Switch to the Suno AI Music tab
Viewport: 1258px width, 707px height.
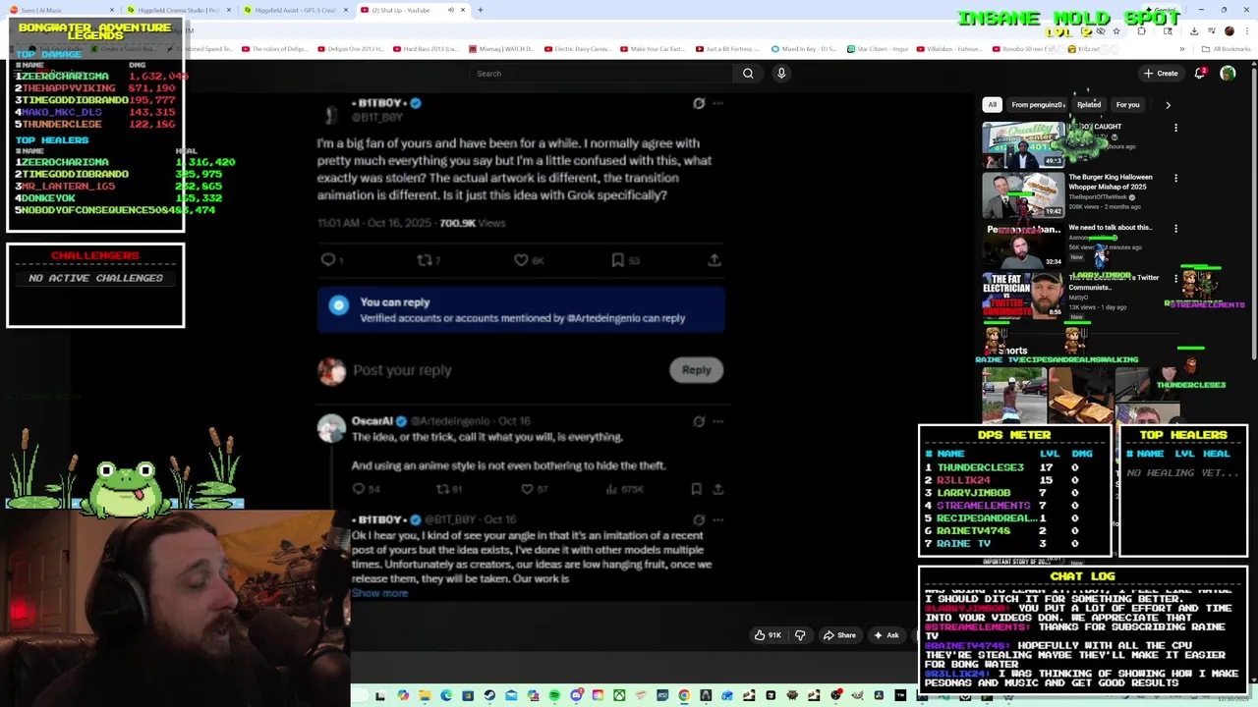tap(59, 10)
